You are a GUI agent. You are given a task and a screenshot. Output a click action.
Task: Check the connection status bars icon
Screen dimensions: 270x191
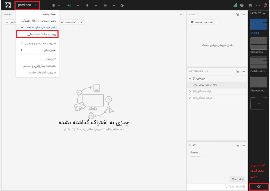point(235,5)
